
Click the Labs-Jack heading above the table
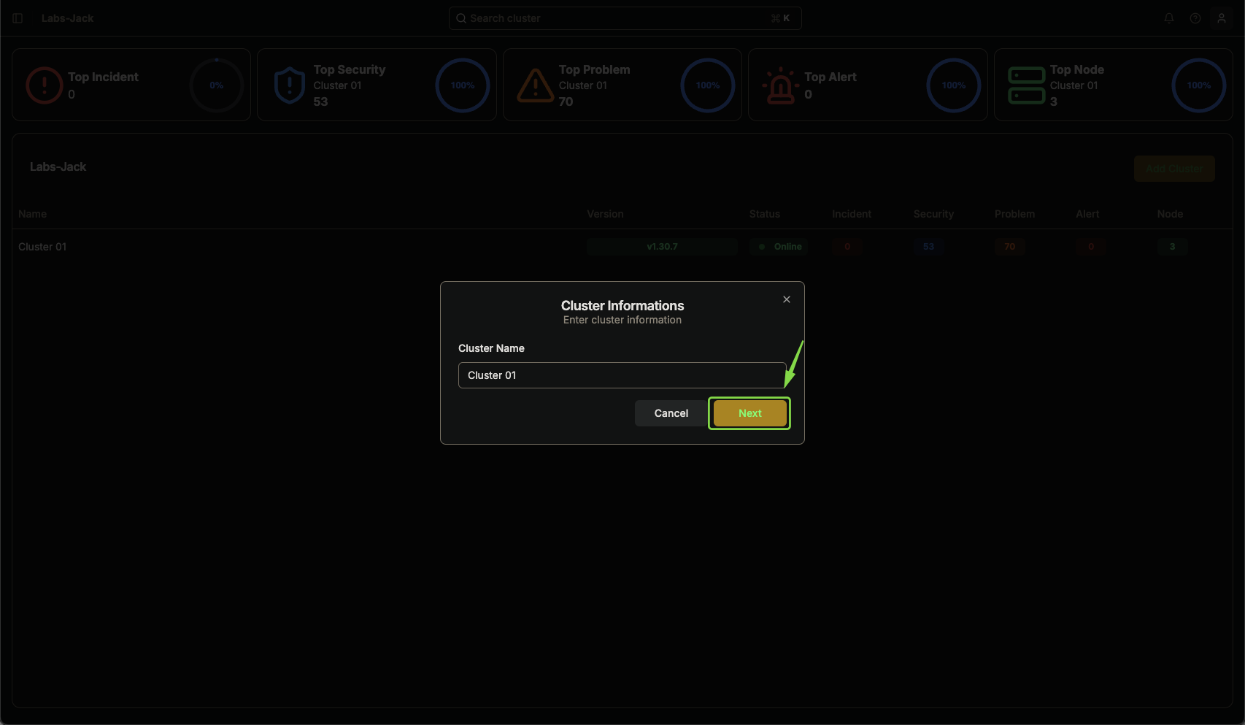pos(58,166)
